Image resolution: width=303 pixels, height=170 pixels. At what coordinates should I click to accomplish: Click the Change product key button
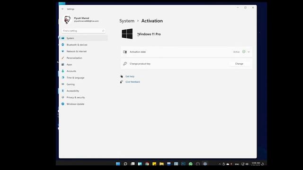tap(239, 64)
